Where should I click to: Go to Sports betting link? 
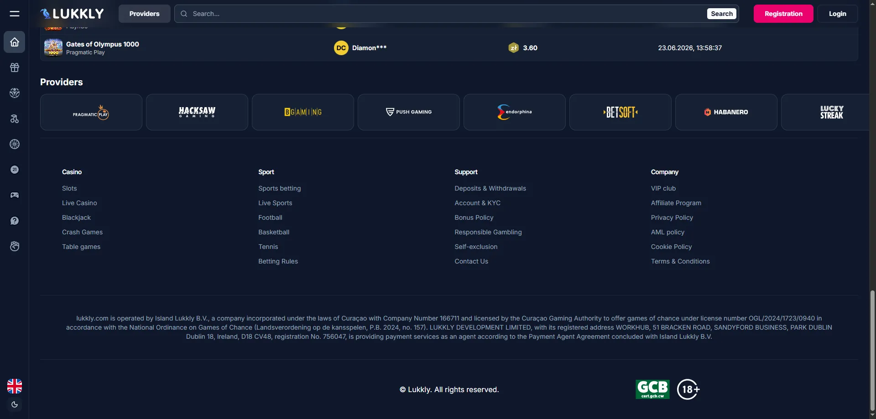280,188
